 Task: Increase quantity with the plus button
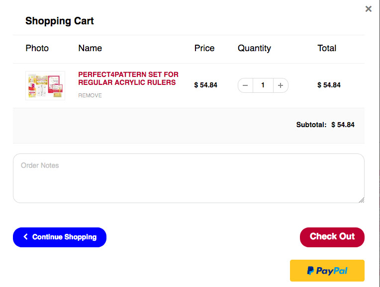point(281,85)
